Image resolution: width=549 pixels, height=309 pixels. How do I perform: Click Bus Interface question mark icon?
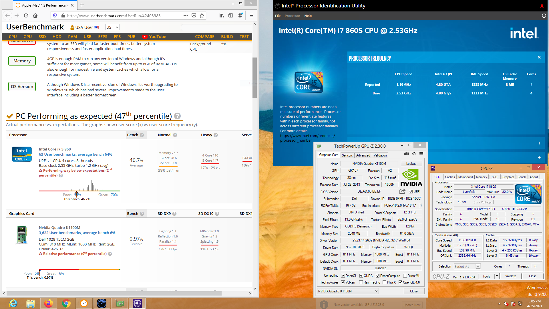[421, 205]
